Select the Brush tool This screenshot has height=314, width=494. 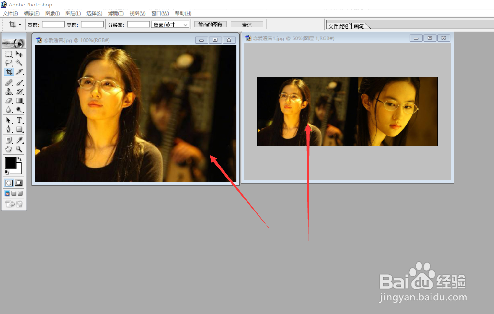tap(19, 83)
